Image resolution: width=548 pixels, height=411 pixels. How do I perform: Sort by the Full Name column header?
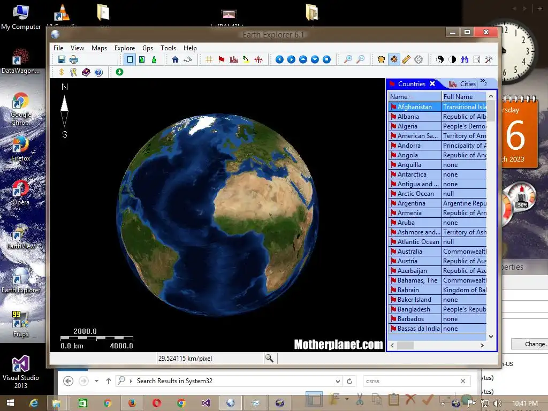click(x=464, y=96)
